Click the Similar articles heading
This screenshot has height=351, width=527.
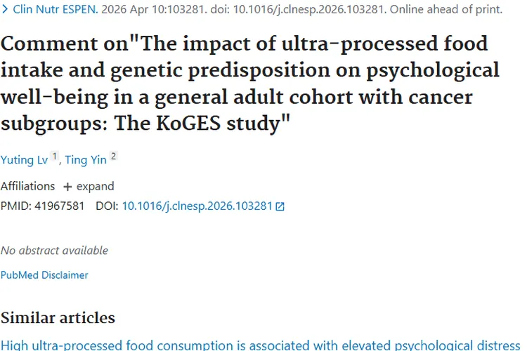[58, 317]
